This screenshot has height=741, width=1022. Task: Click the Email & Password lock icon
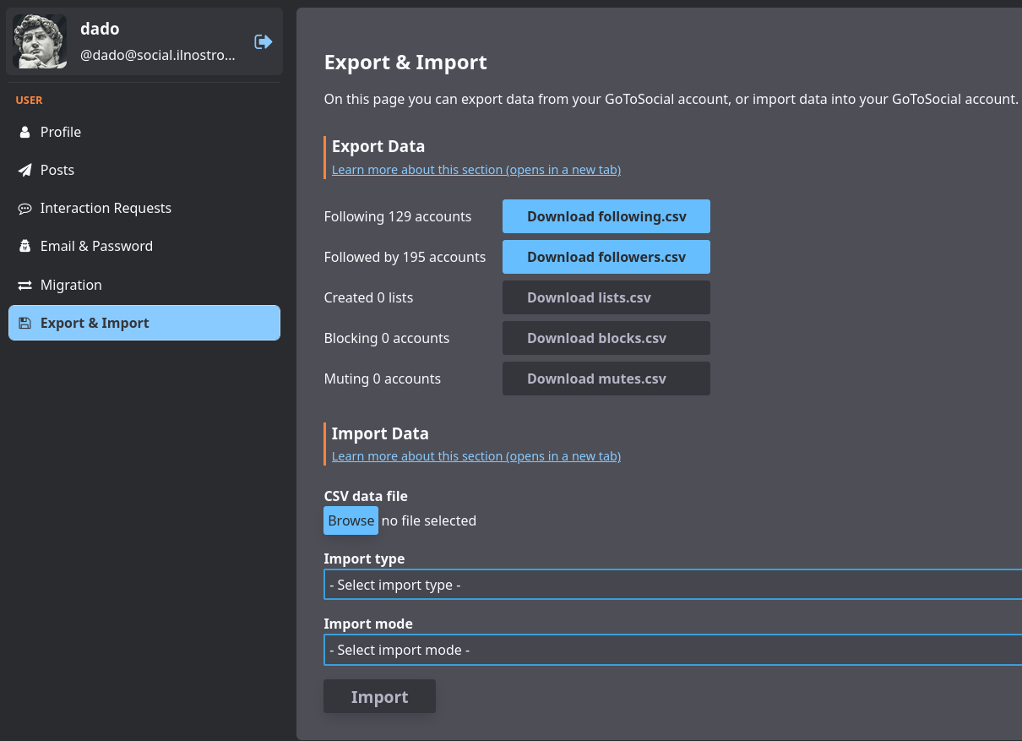click(24, 247)
